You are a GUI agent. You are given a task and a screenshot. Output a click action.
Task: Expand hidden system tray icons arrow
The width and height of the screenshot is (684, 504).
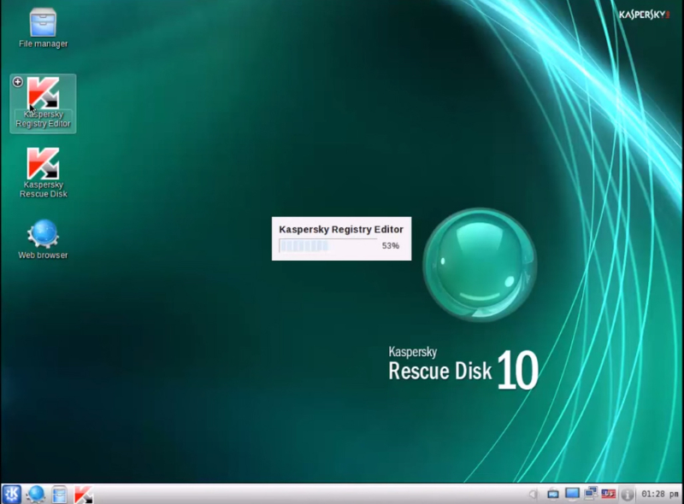[x=533, y=494]
